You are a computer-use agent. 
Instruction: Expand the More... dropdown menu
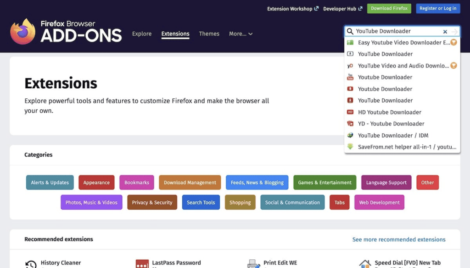[241, 34]
